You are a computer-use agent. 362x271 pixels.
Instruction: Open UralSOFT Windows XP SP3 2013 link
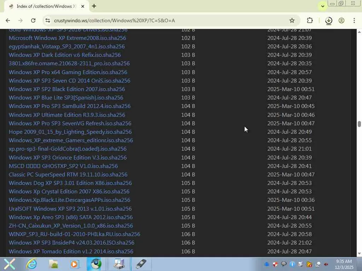[70, 209]
